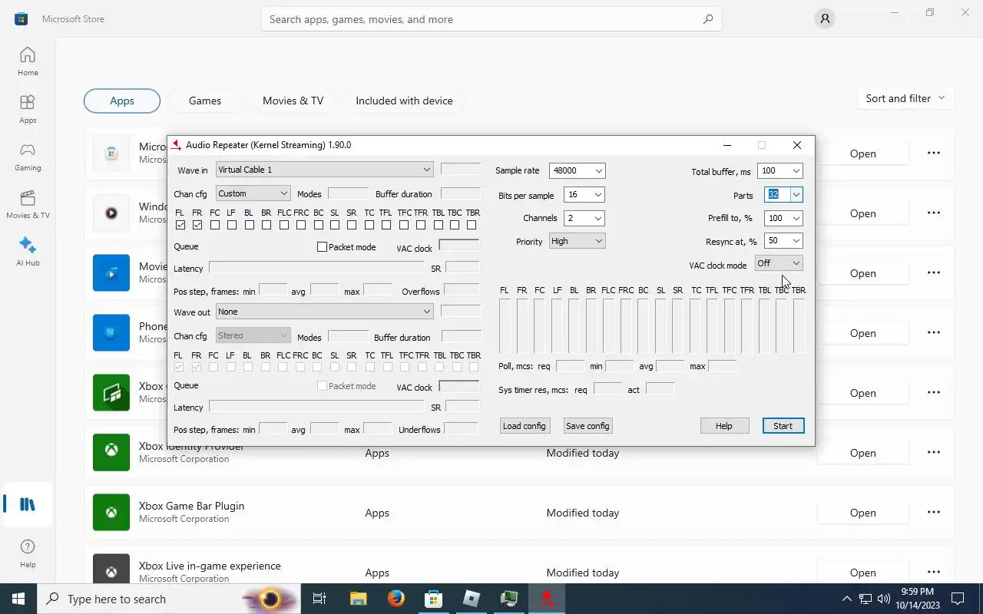Screen dimensions: 983x614
Task: Show hidden tray icons chevron
Action: click(x=847, y=599)
